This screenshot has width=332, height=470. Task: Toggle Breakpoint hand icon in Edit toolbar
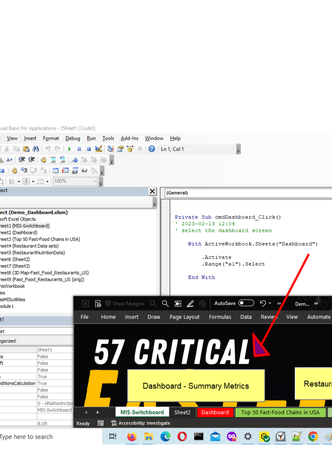click(43, 159)
